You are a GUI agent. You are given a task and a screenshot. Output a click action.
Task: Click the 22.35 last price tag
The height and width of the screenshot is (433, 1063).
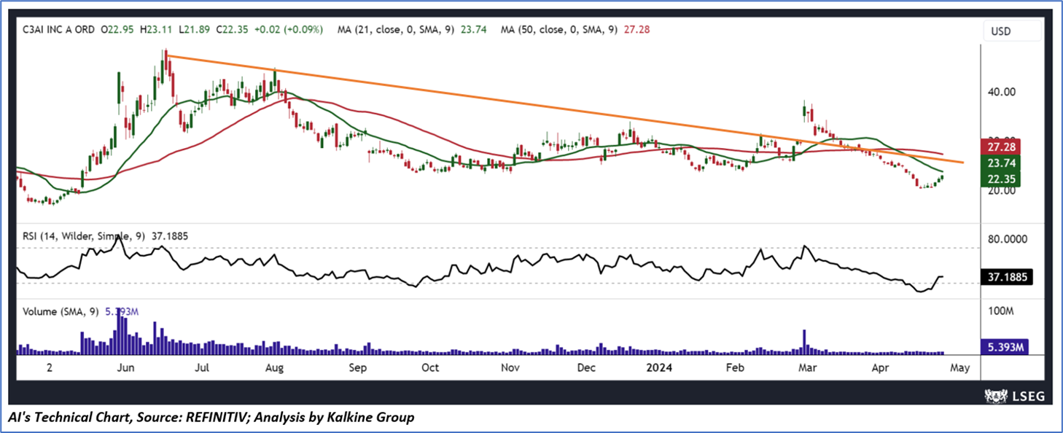(x=1001, y=179)
